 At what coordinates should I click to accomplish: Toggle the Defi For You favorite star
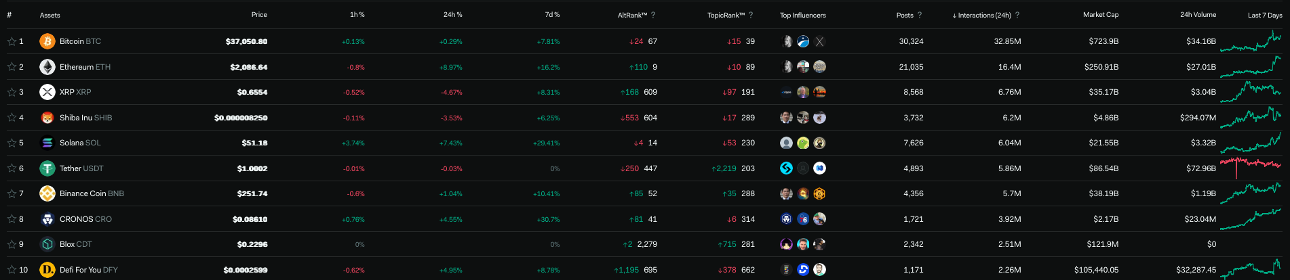tap(12, 270)
